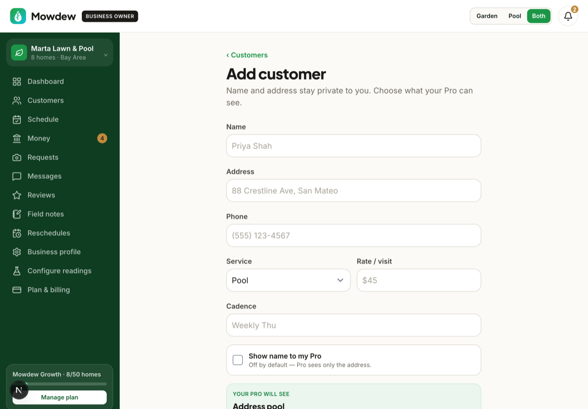Focus the Rate / visit input field

pyautogui.click(x=419, y=280)
